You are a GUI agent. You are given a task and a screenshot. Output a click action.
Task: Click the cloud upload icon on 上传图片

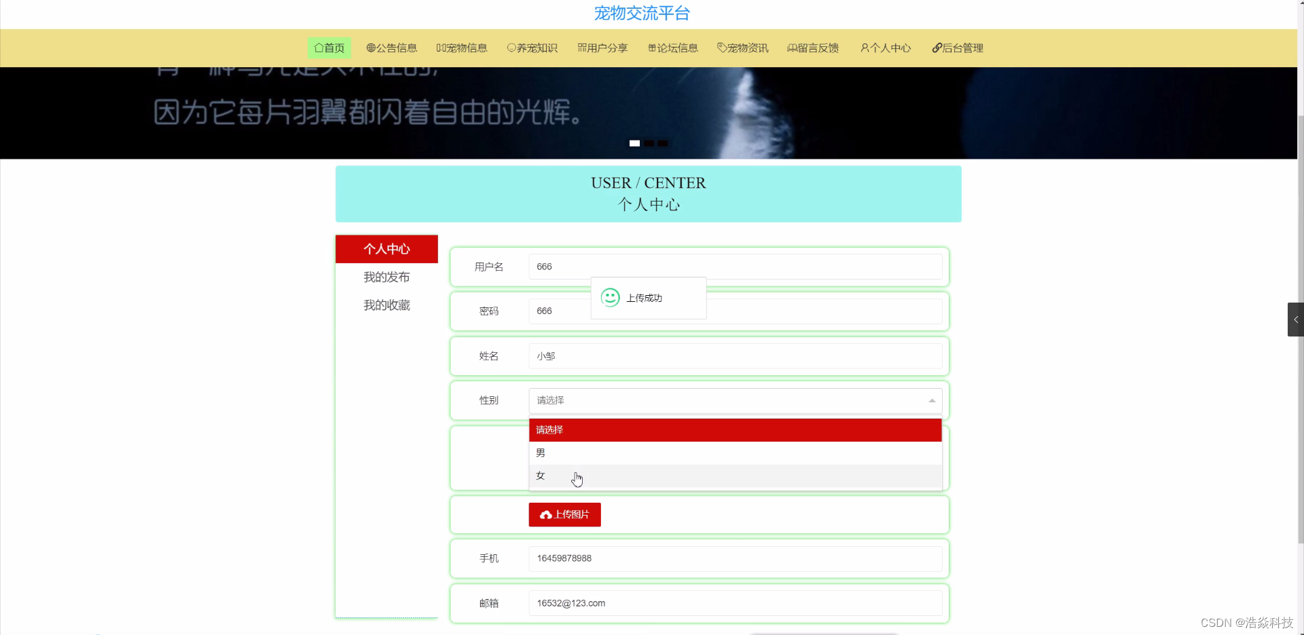pos(546,515)
